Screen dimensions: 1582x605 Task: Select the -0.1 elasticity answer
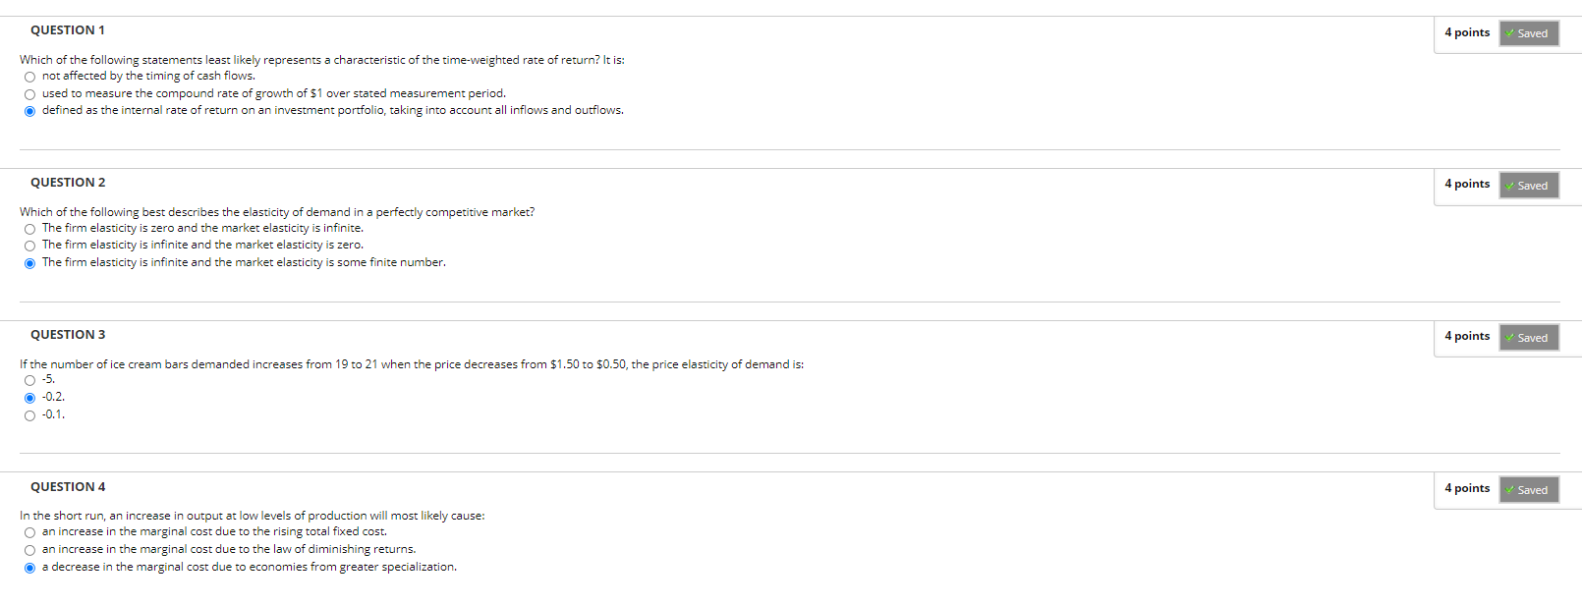click(29, 415)
